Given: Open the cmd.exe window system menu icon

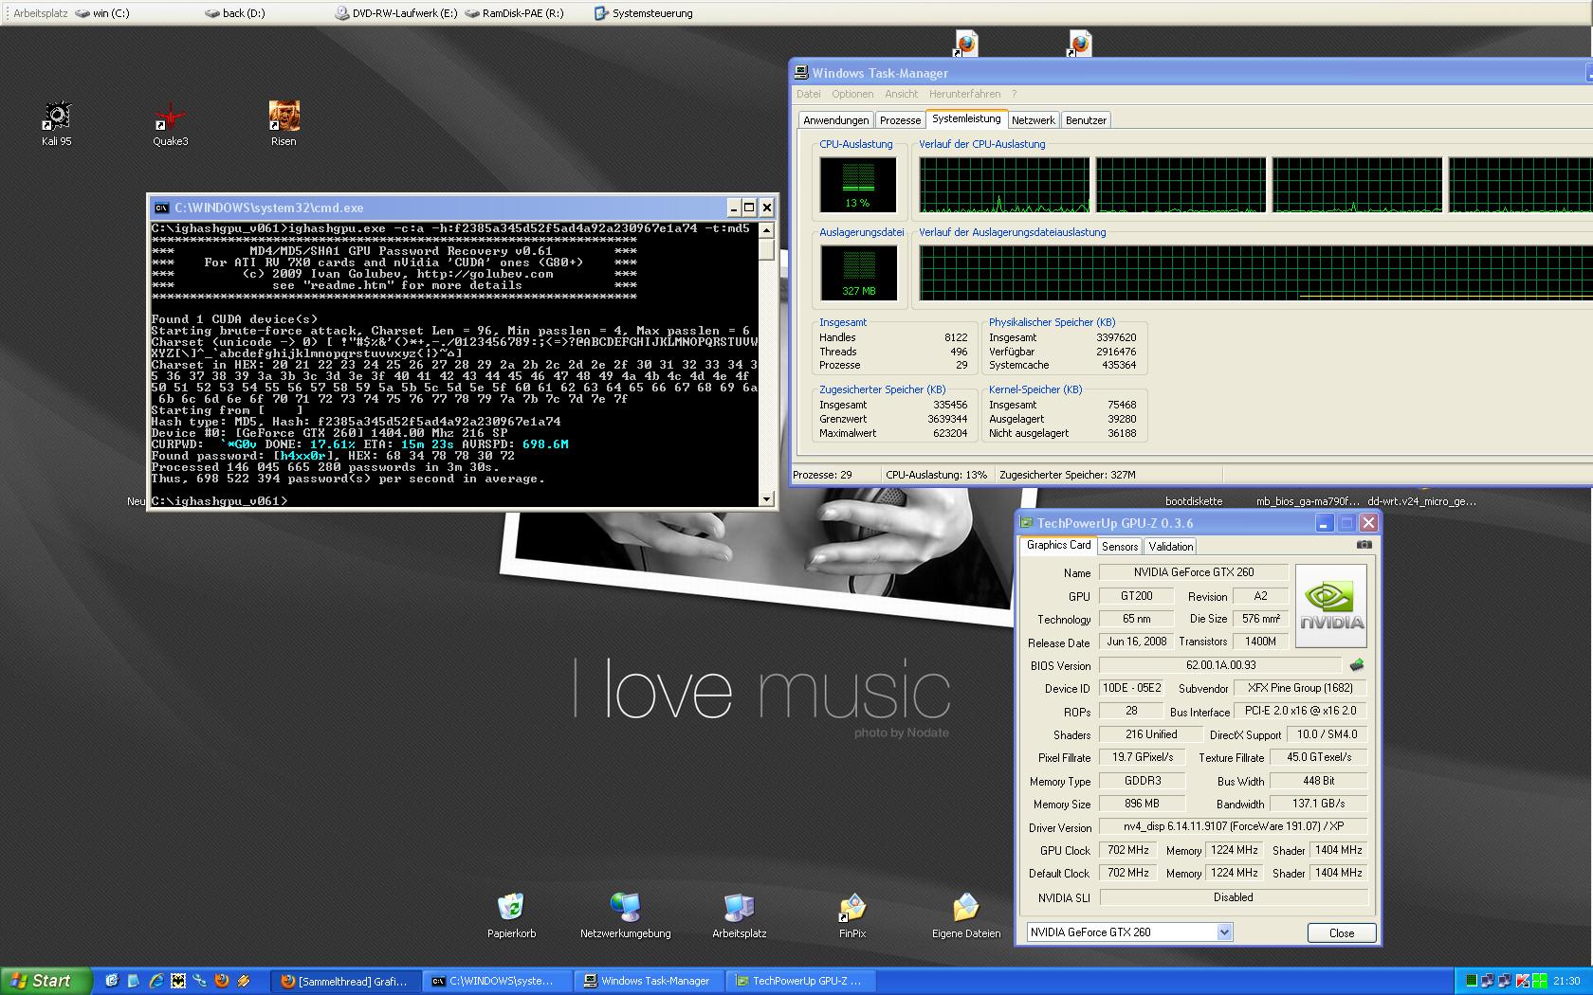Looking at the screenshot, I should (162, 208).
